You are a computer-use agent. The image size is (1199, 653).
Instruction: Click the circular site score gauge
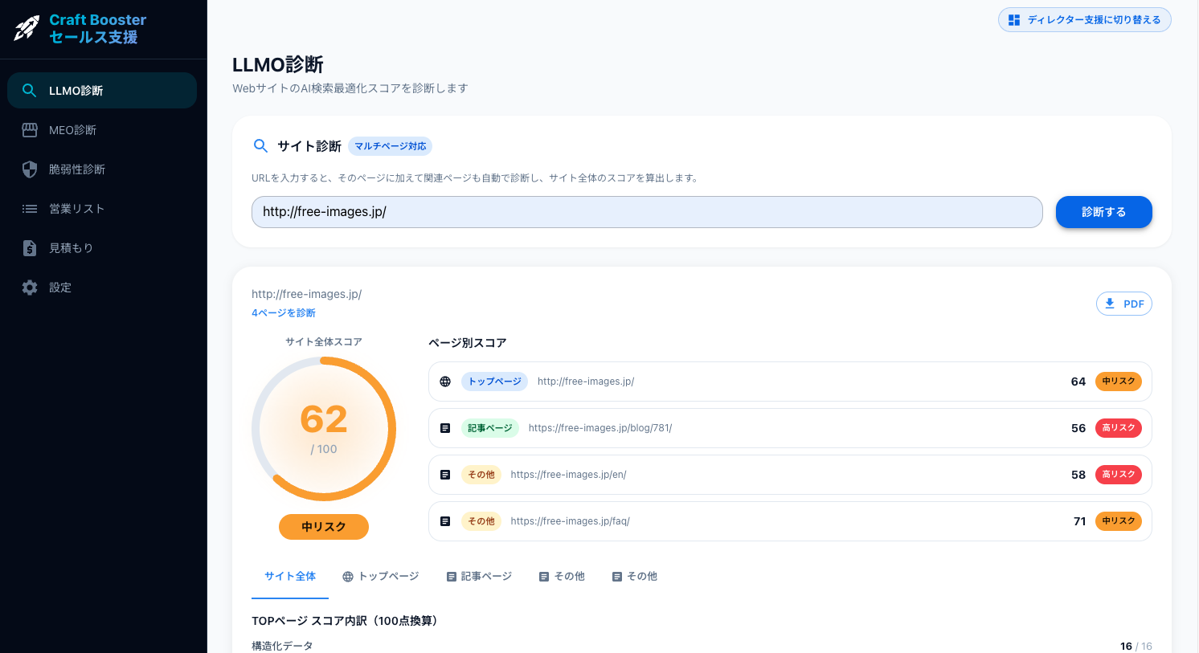pos(324,428)
